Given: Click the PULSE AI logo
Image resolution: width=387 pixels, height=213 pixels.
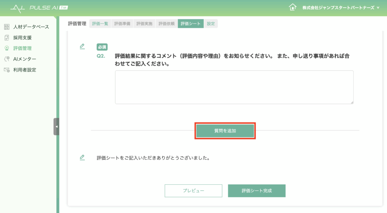Looking at the screenshot, I should click(x=39, y=8).
